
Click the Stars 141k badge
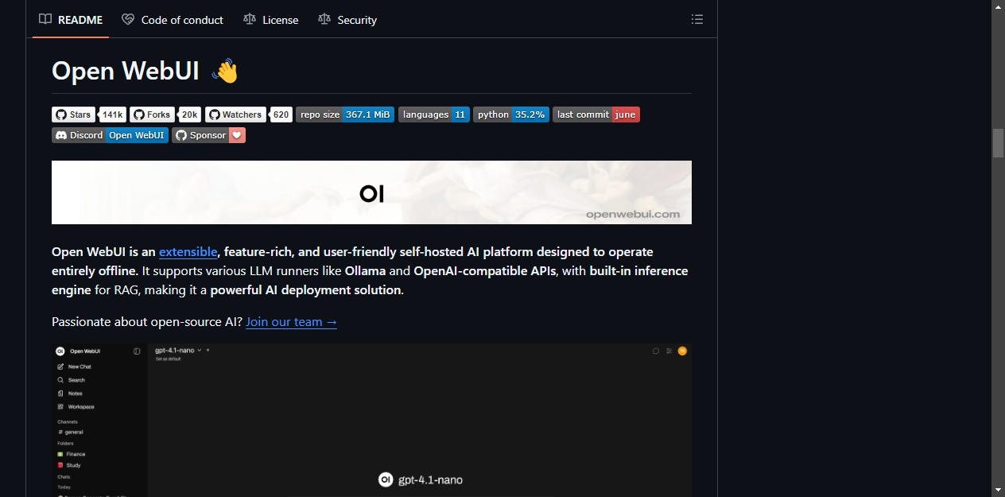89,115
